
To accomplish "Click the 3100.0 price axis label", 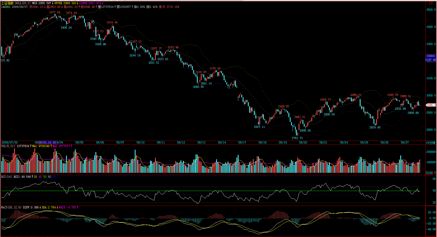I will pos(431,78).
